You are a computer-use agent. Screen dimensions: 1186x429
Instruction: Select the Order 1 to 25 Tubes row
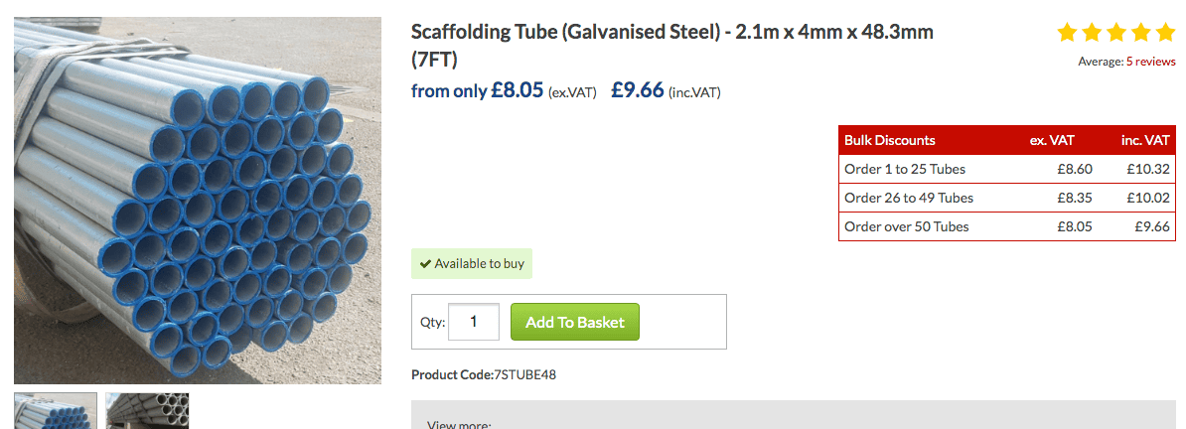tap(1006, 169)
